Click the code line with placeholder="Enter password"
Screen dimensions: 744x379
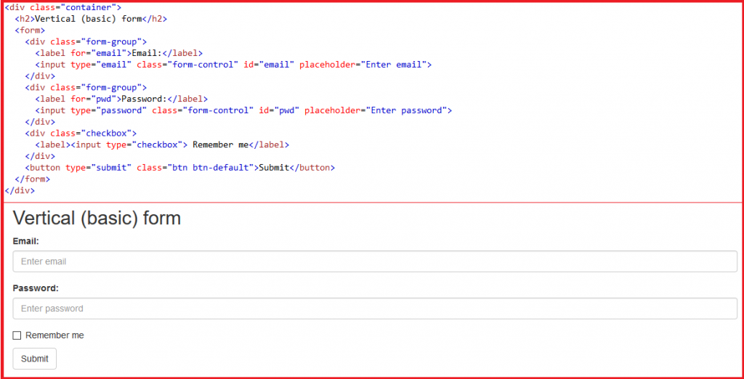point(243,110)
